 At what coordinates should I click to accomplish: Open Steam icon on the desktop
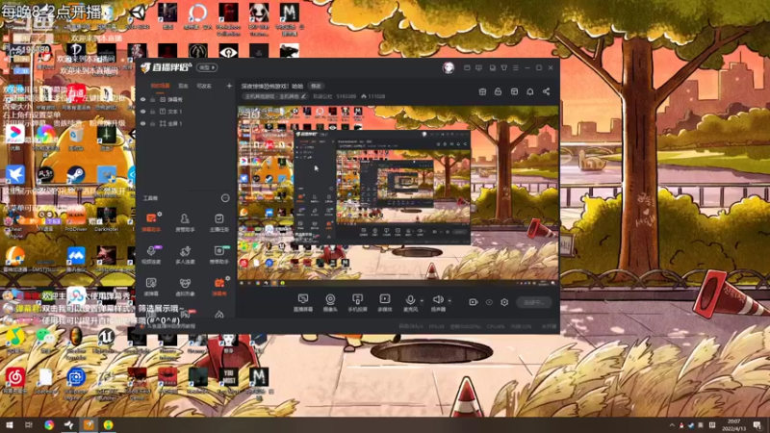pyautogui.click(x=76, y=174)
